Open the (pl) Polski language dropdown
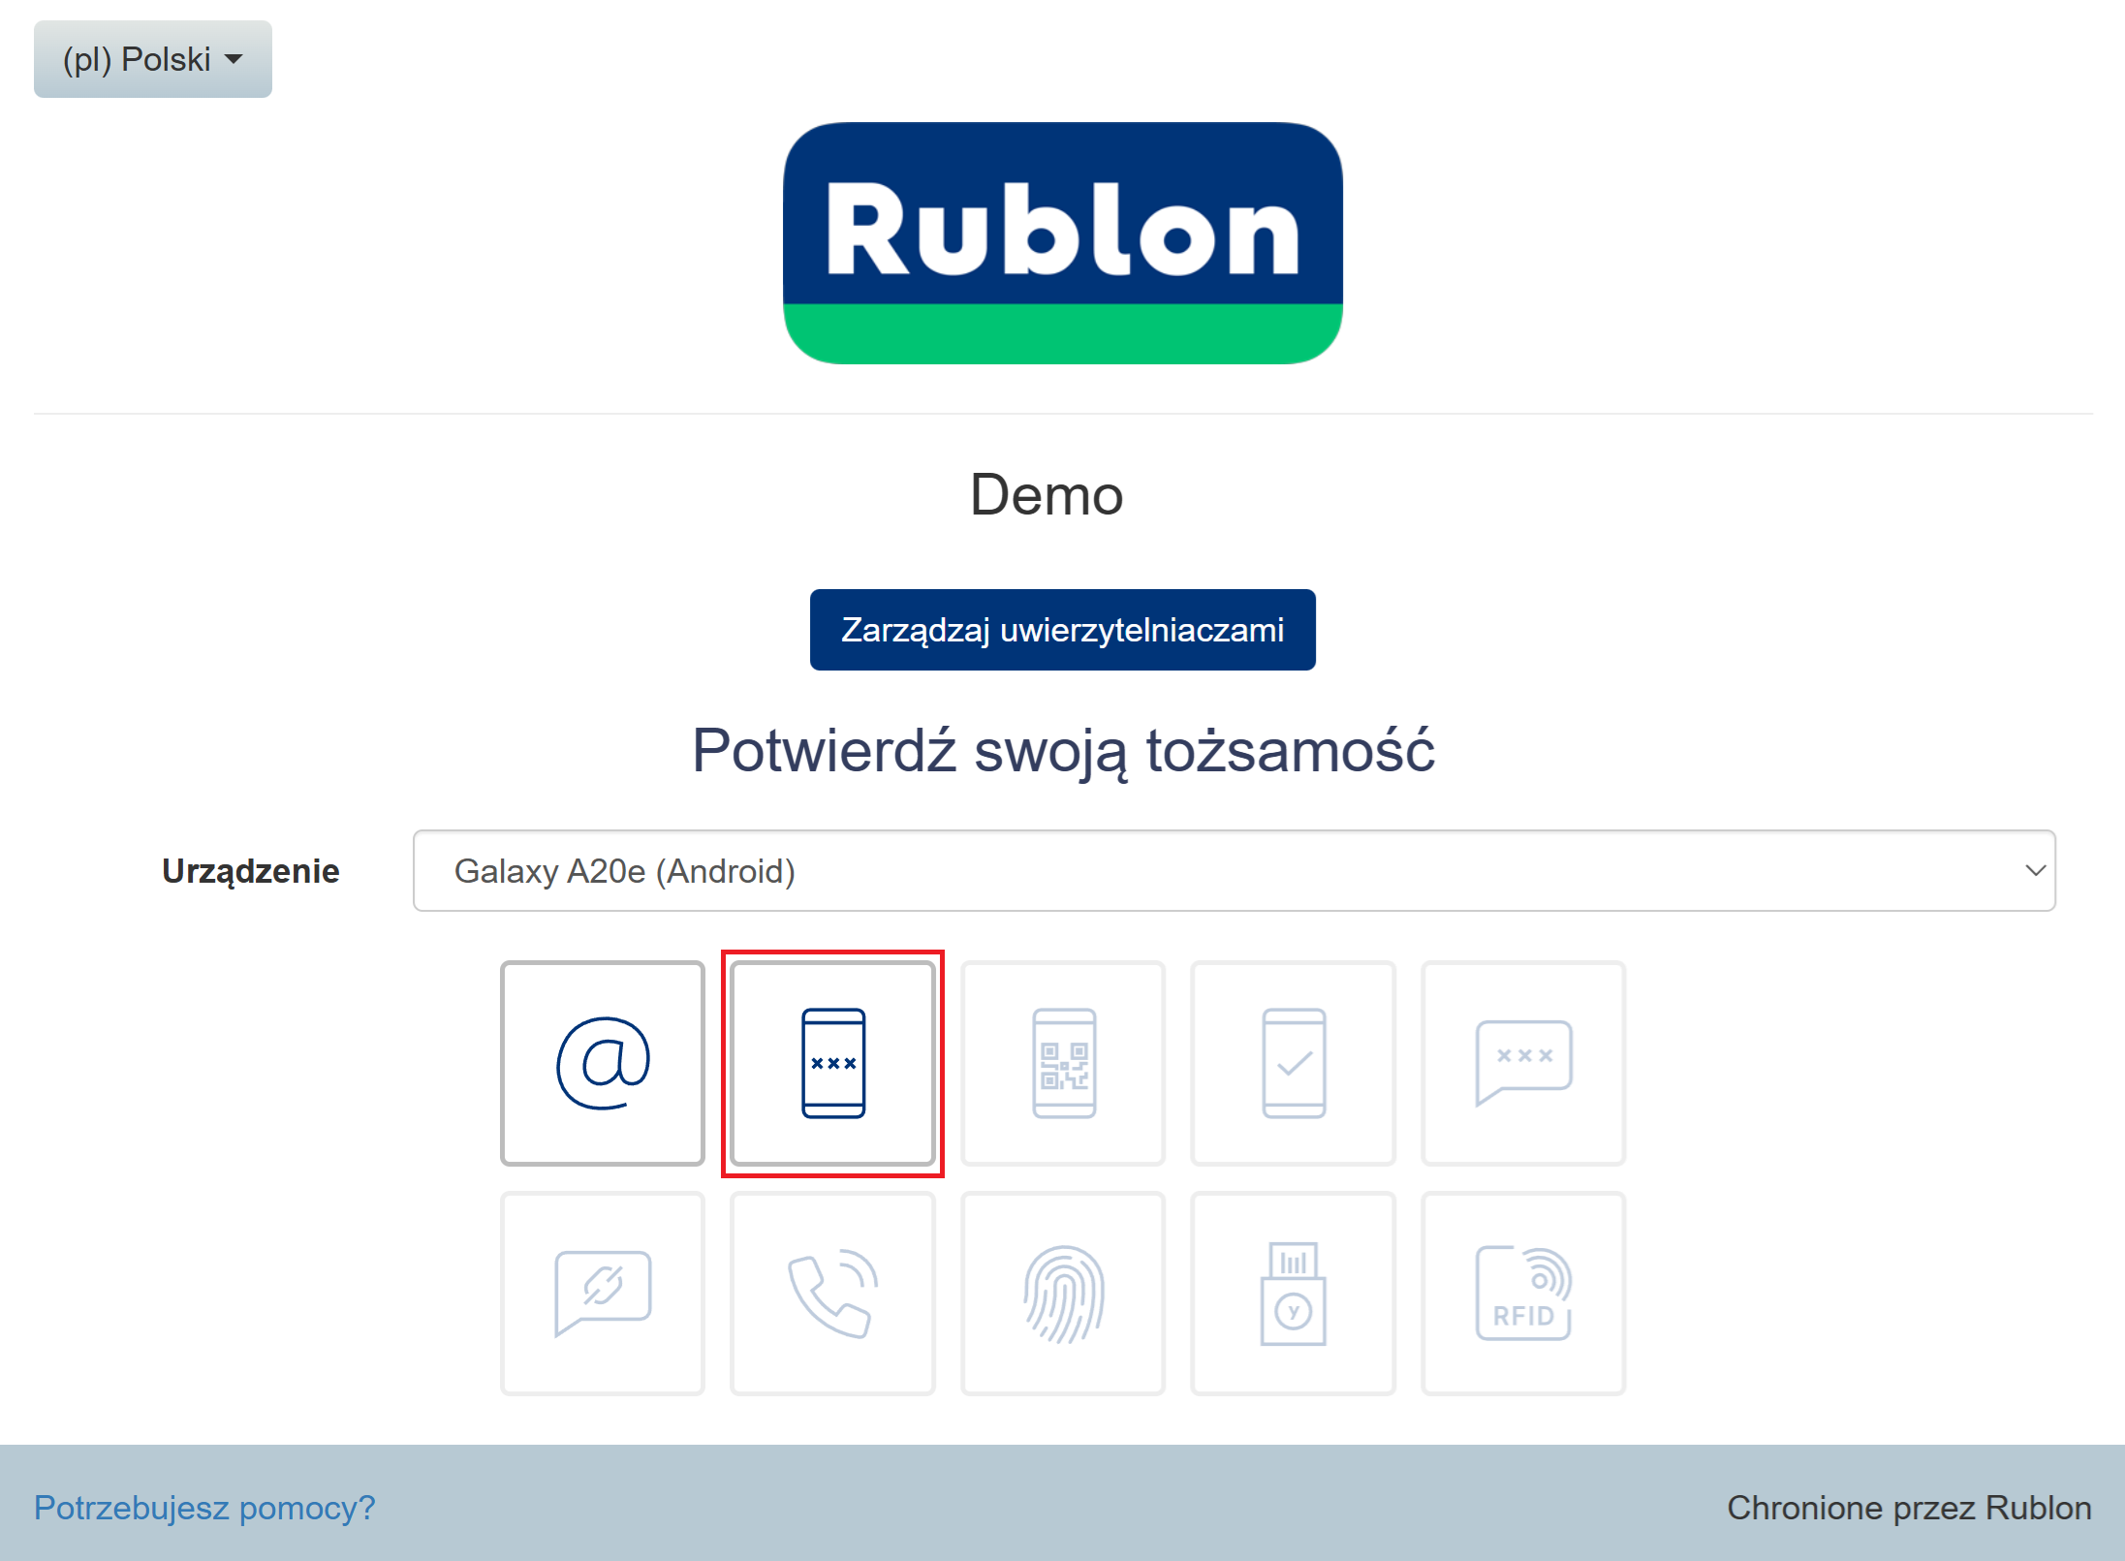The width and height of the screenshot is (2125, 1561). click(x=152, y=59)
